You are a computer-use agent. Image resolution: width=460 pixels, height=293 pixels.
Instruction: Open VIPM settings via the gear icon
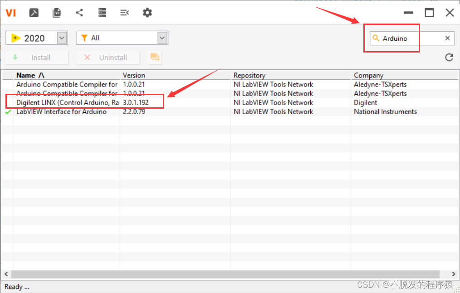point(147,12)
